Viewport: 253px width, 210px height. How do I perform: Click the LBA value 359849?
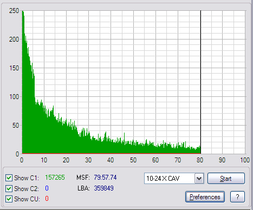point(103,188)
